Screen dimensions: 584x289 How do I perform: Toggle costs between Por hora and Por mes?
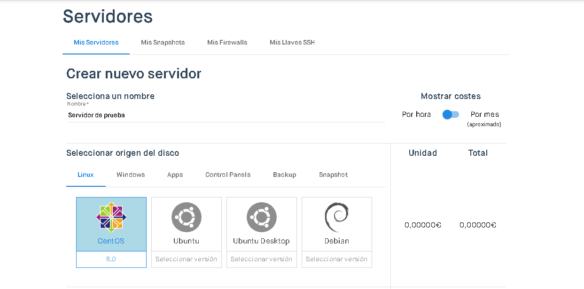pyautogui.click(x=451, y=114)
